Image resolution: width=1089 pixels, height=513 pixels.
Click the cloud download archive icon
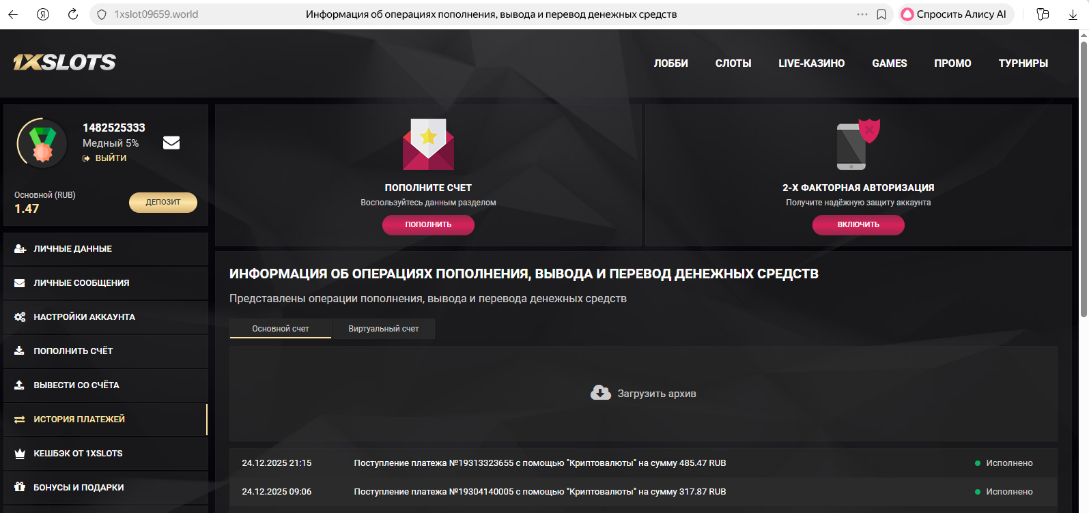pyautogui.click(x=601, y=393)
